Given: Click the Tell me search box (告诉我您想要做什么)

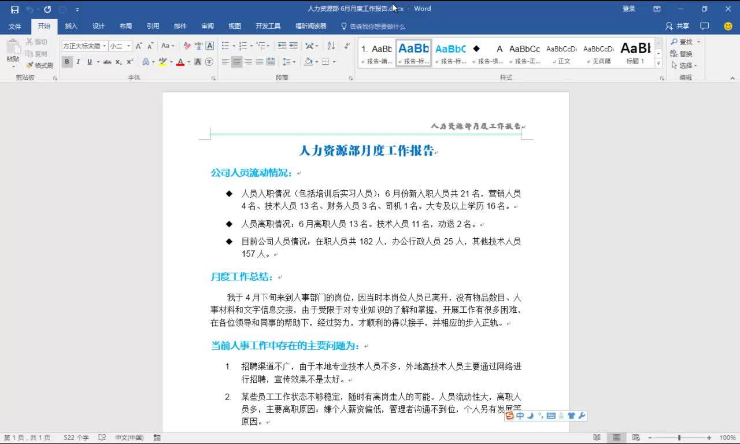Looking at the screenshot, I should click(373, 26).
